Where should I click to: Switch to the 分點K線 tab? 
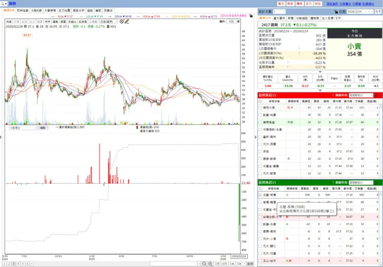(x=36, y=10)
